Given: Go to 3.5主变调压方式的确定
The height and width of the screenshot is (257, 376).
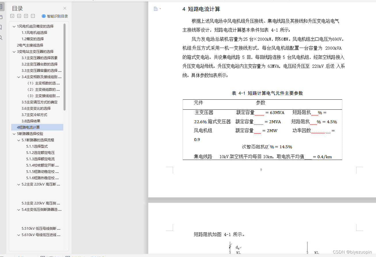Looking at the screenshot, I should [39, 102].
